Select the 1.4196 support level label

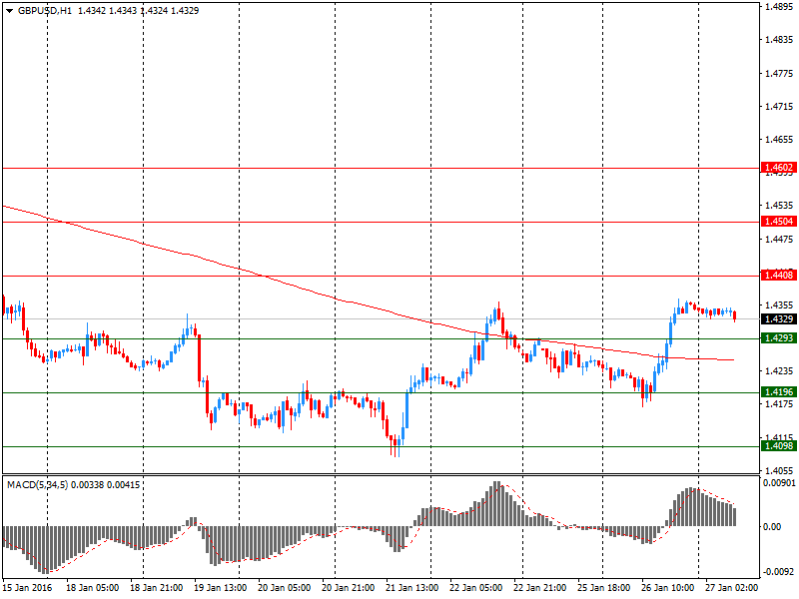(x=779, y=392)
